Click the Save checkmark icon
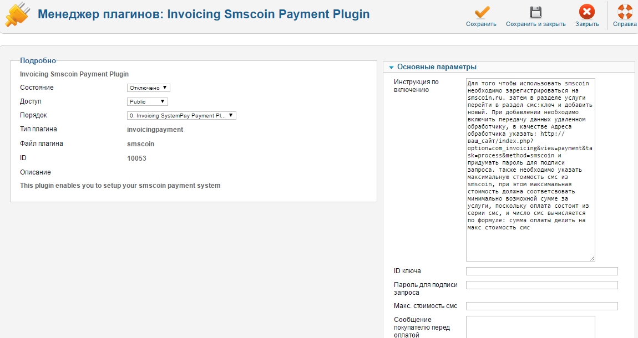The image size is (638, 338). [x=481, y=12]
